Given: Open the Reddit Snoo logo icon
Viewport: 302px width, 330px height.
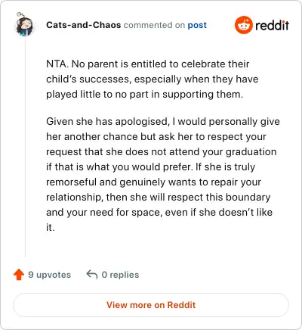Looking at the screenshot, I should tap(243, 25).
